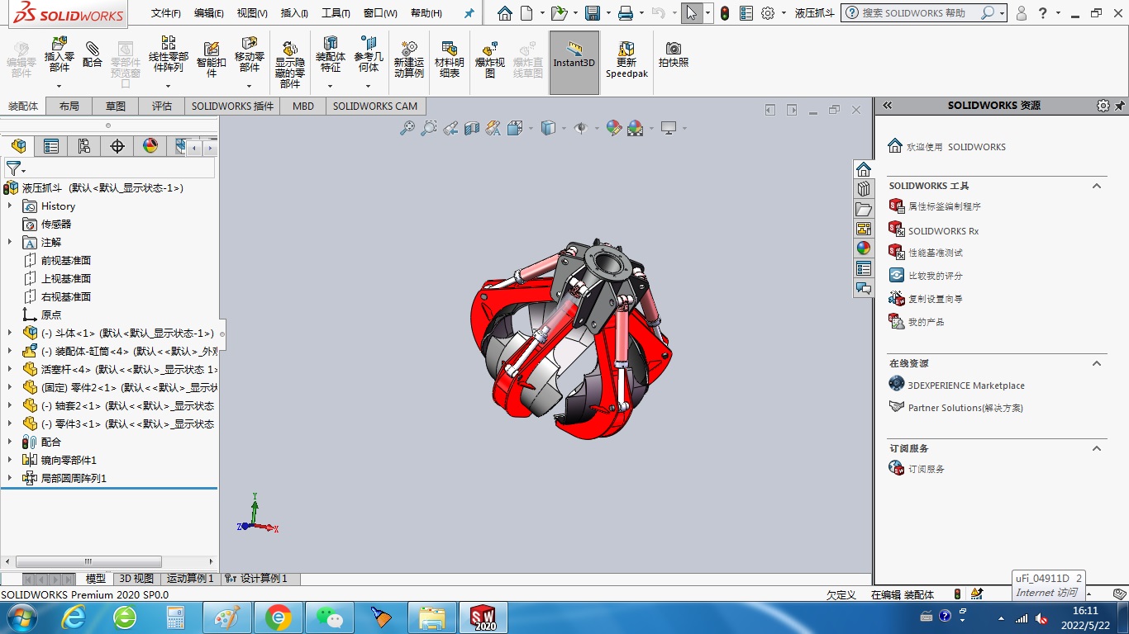This screenshot has width=1129, height=634.
Task: Click the Rebuild traffic light icon
Action: pyautogui.click(x=725, y=13)
